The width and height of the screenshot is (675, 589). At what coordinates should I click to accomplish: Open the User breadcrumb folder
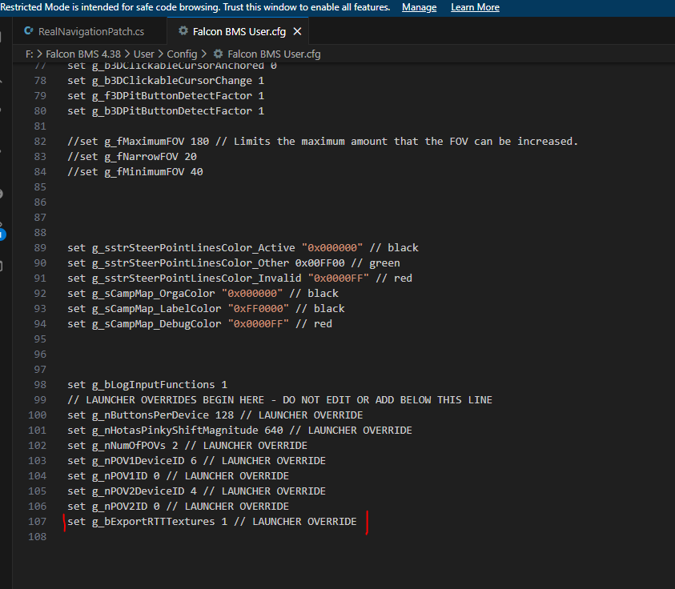144,54
